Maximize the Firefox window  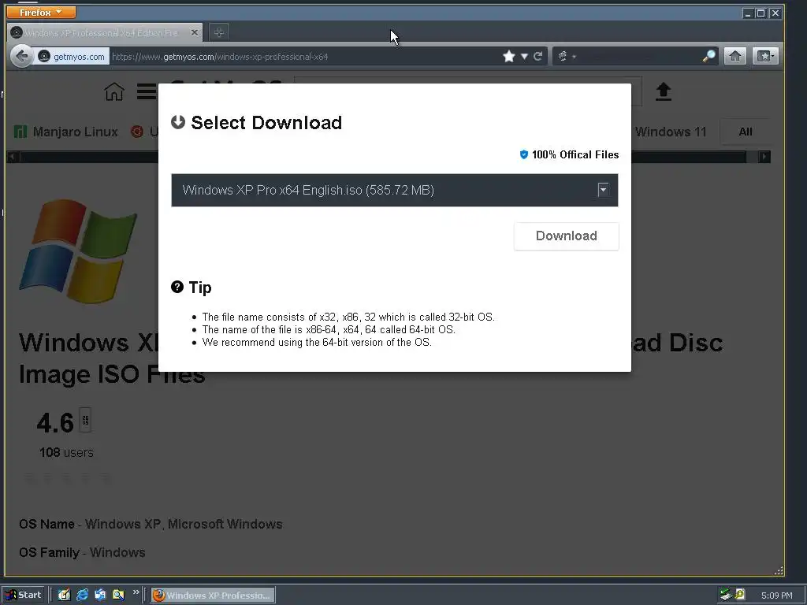pyautogui.click(x=761, y=13)
